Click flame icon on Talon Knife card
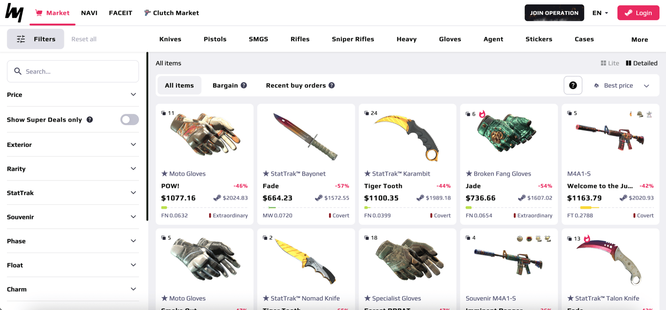This screenshot has width=666, height=310. click(x=587, y=238)
